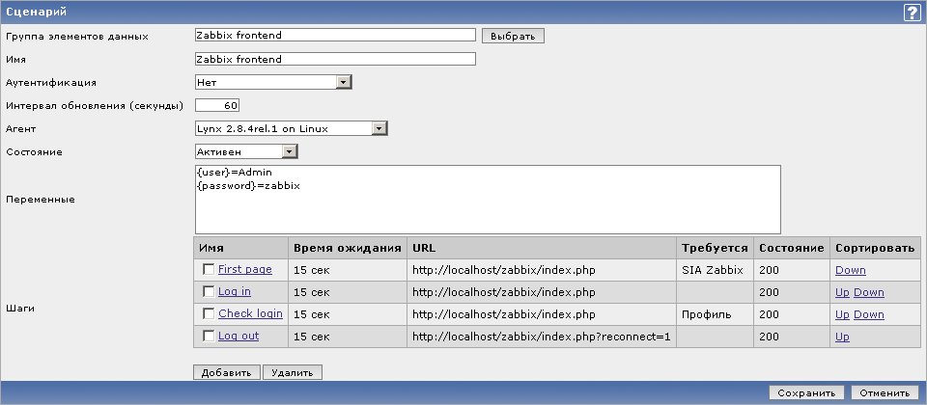This screenshot has height=405, width=927.
Task: Click First page row URL cell
Action: click(x=542, y=270)
